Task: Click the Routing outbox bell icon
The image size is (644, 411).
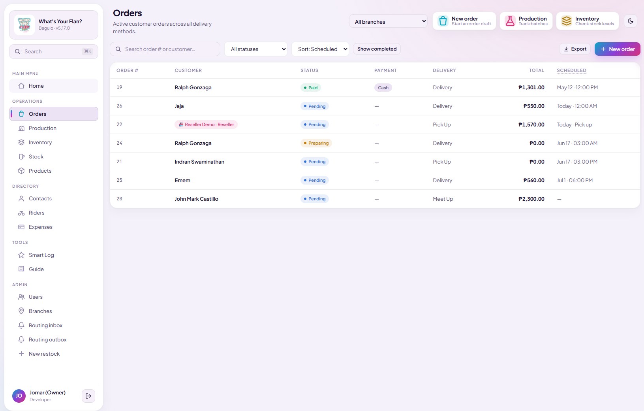Action: [x=21, y=339]
